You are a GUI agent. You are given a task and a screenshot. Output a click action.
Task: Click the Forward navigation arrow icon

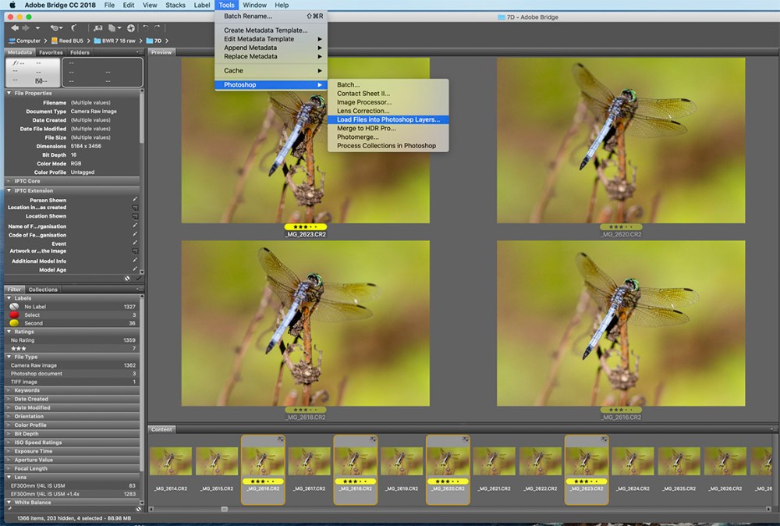pyautogui.click(x=24, y=28)
